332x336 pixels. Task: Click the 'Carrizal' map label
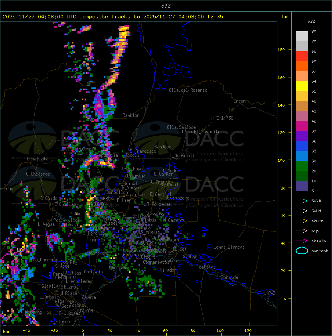119,267
